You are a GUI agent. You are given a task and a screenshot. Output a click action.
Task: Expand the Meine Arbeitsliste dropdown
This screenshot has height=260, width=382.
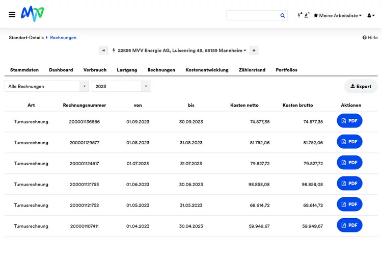point(337,15)
